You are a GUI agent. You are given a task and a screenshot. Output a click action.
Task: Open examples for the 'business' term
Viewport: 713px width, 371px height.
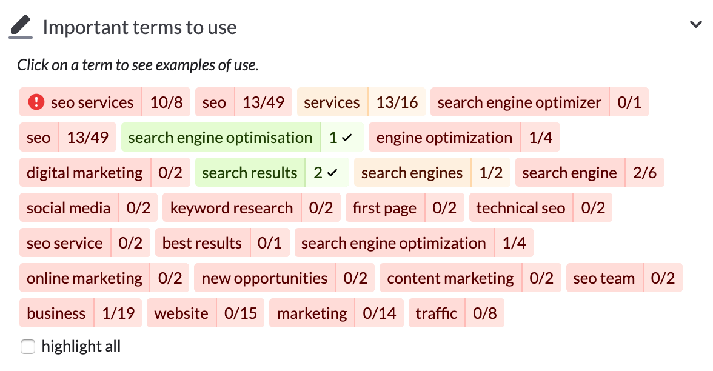56,313
